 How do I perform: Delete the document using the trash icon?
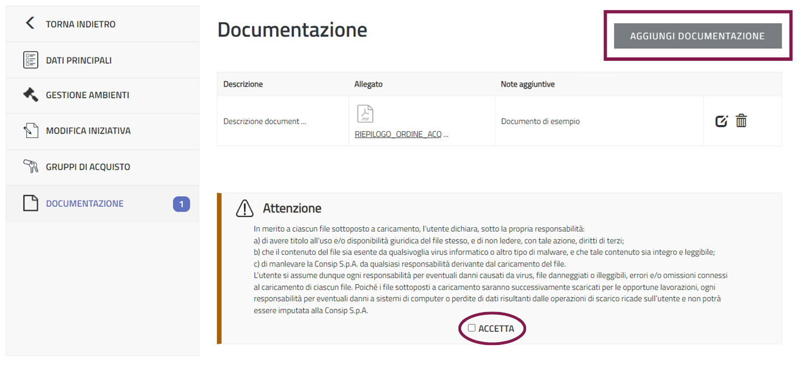[x=741, y=121]
